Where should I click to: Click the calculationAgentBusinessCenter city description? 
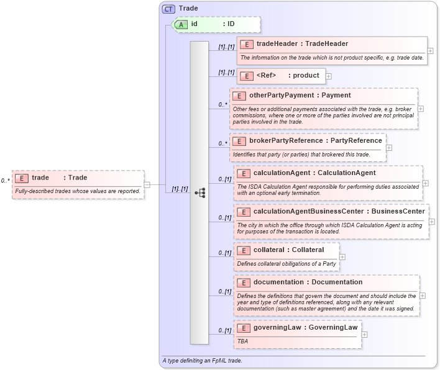tap(329, 228)
